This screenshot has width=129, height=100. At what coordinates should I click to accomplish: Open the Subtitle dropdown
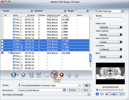pyautogui.click(x=56, y=11)
